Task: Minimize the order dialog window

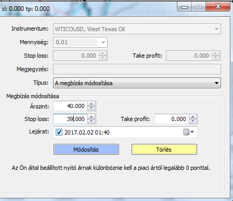Action: tap(185, 7)
